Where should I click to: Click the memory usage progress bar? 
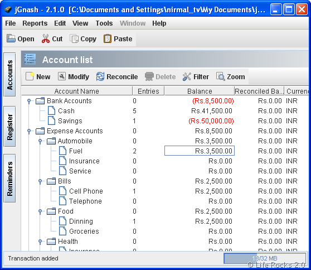pos(265,258)
